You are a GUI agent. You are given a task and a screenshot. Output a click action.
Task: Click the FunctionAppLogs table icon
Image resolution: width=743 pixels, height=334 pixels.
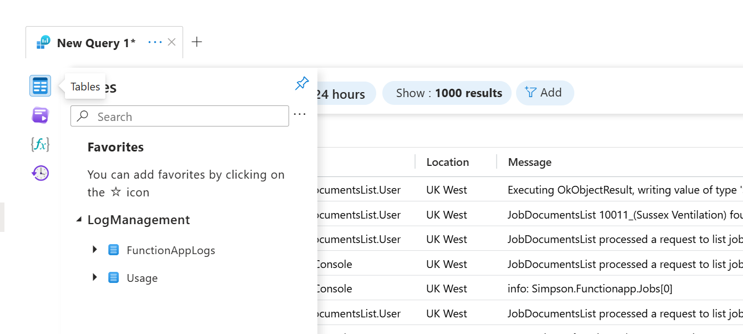point(114,250)
